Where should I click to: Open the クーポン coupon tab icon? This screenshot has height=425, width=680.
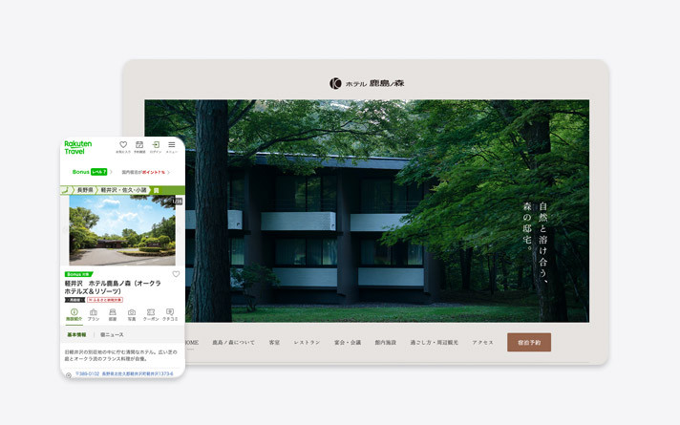tap(151, 314)
